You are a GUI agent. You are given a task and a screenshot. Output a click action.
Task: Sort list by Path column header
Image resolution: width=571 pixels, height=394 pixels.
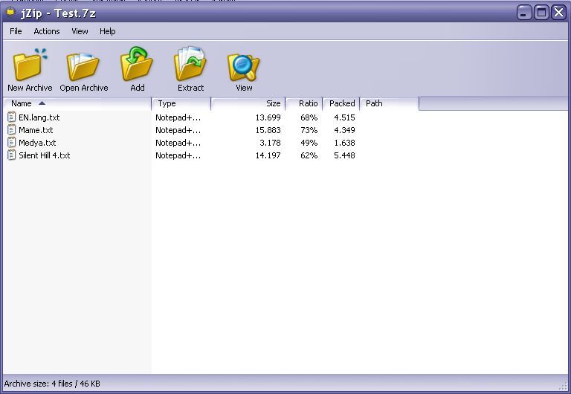(x=390, y=104)
